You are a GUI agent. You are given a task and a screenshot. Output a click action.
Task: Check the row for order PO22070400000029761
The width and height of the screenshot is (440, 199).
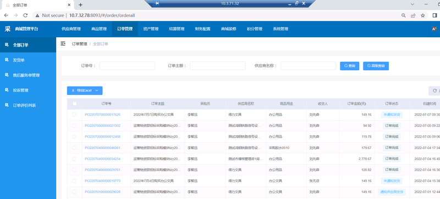pos(74,170)
